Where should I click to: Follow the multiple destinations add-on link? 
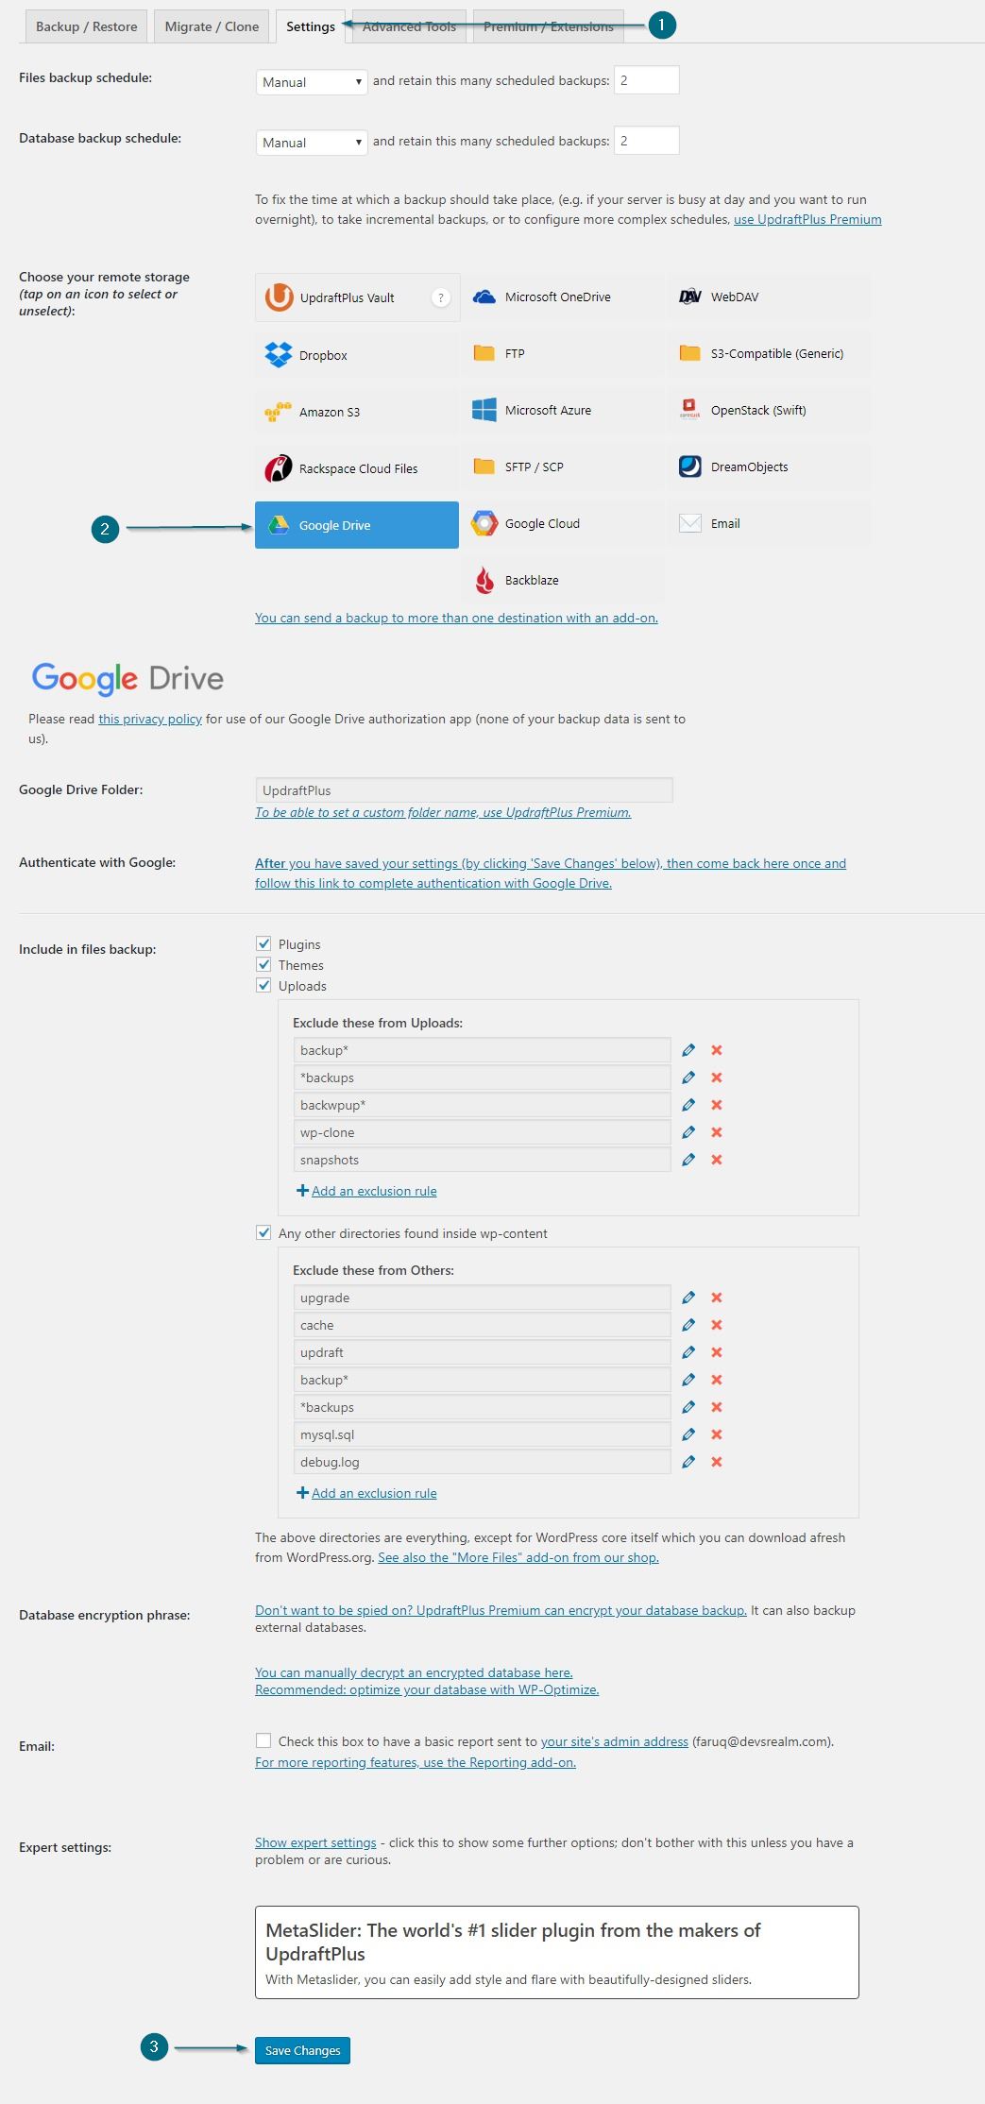click(456, 618)
